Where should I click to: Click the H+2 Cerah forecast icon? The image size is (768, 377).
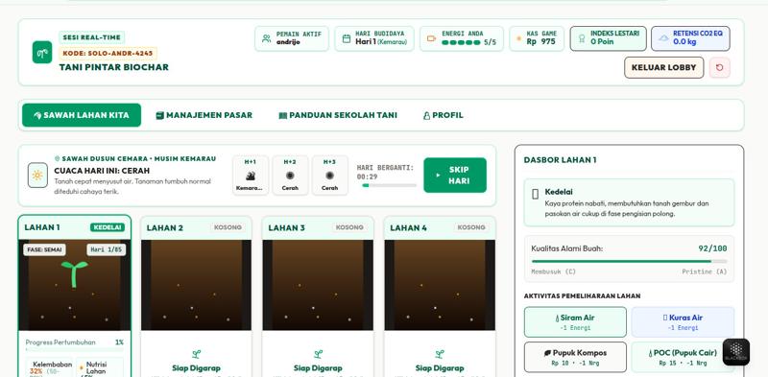pyautogui.click(x=290, y=176)
